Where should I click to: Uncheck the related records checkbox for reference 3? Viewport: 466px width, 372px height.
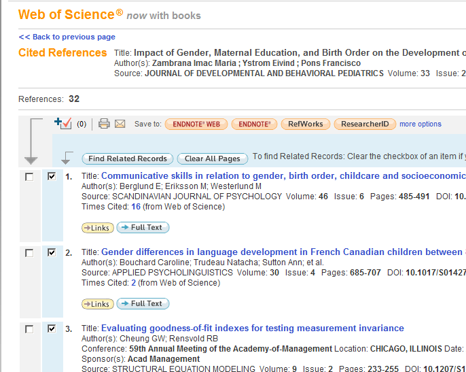click(52, 329)
